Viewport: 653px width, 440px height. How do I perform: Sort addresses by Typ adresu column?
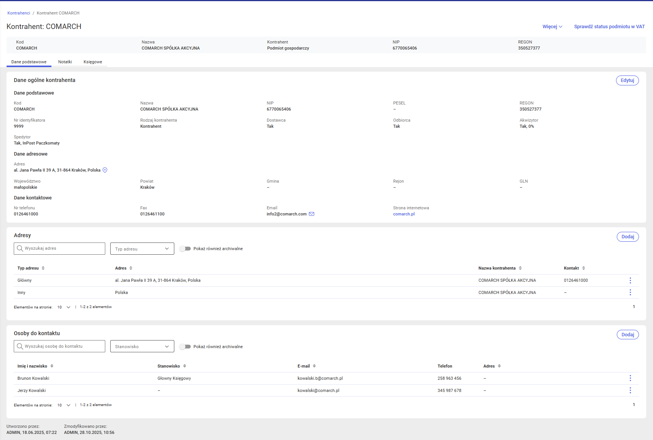coord(43,268)
